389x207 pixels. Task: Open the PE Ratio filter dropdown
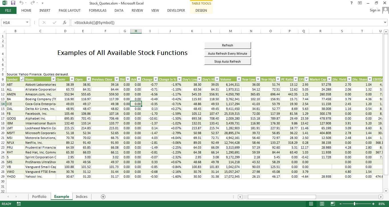296,79
